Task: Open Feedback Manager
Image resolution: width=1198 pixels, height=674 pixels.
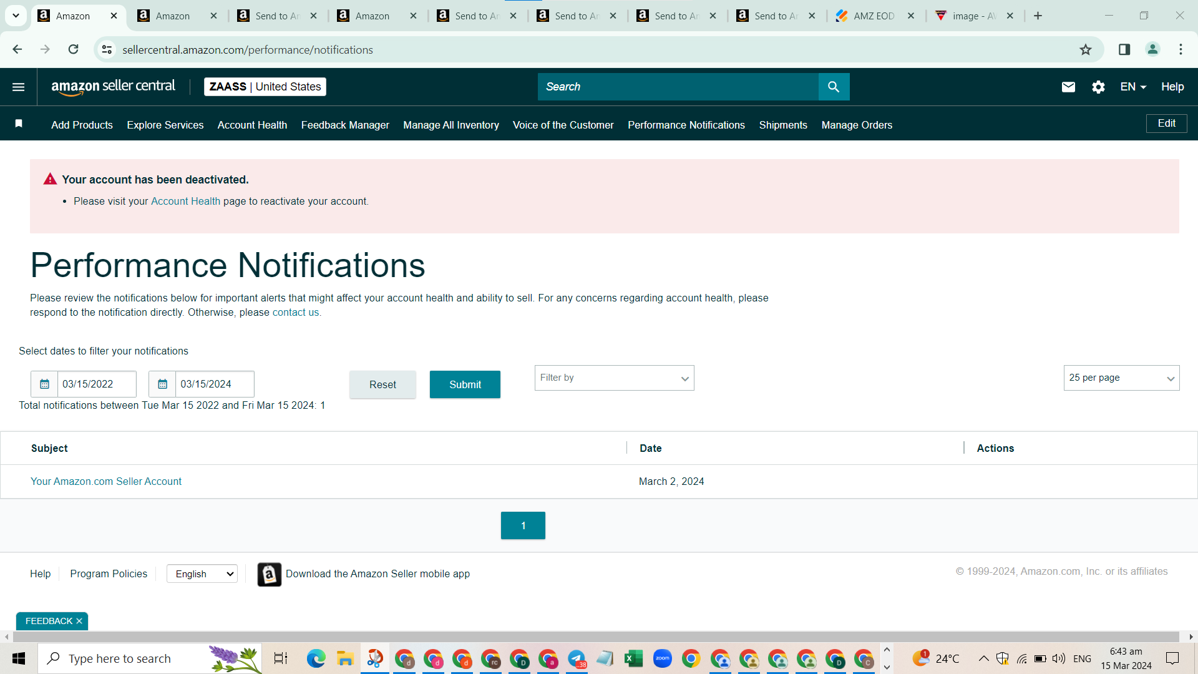Action: point(345,125)
